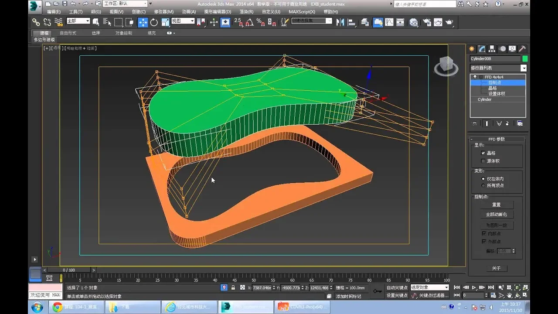Select the 所有顶点 (All Vertices) radio button
The image size is (558, 314).
click(483, 185)
